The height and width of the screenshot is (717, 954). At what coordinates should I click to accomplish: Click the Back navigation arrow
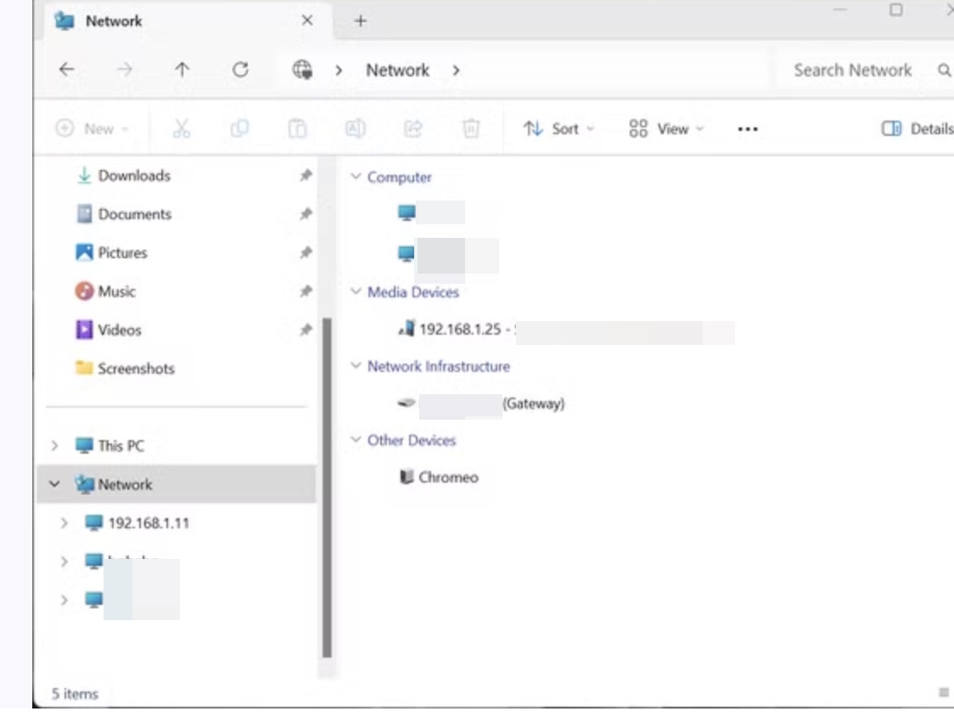66,70
